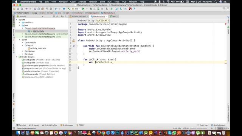This screenshot has width=242, height=136.
Task: Open VLC cone icon in dock
Action: pyautogui.click(x=89, y=133)
